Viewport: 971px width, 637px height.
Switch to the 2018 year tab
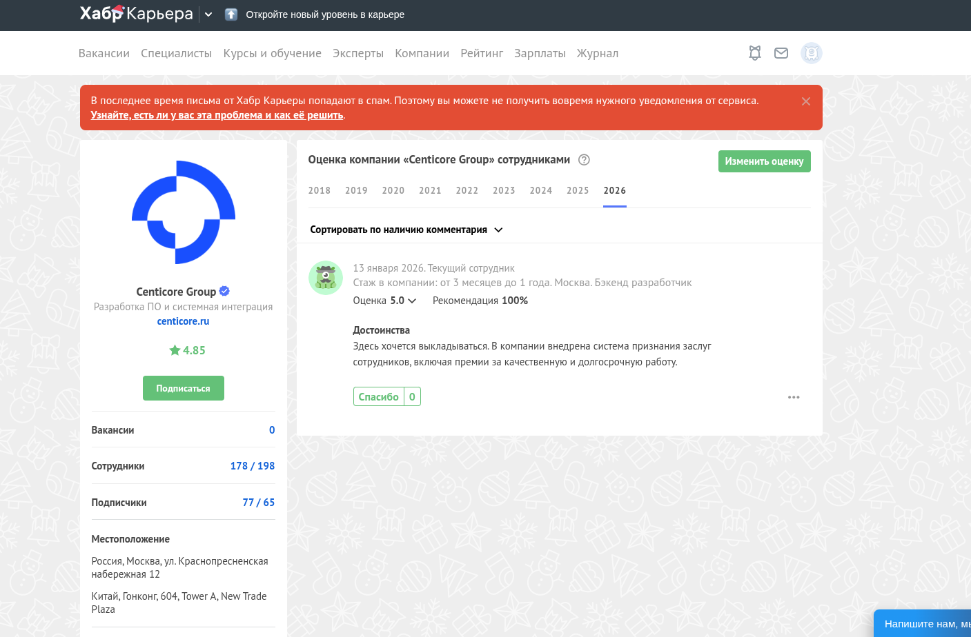(x=320, y=190)
